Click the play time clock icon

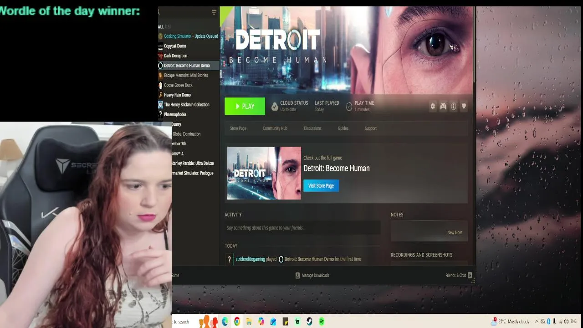coord(349,106)
